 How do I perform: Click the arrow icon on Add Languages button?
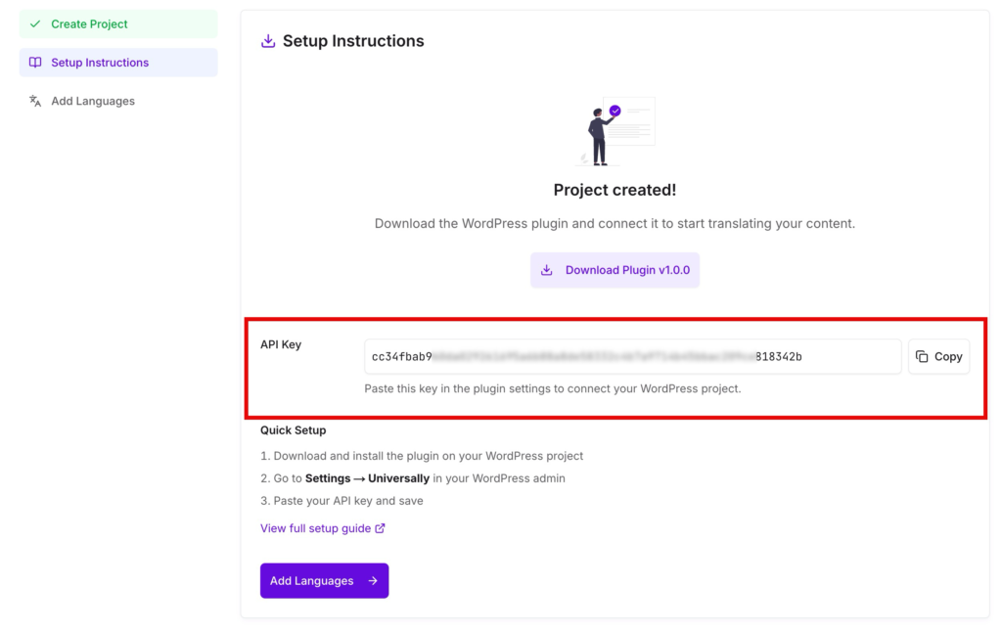click(373, 581)
